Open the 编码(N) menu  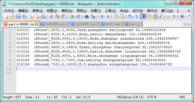(x=67, y=11)
